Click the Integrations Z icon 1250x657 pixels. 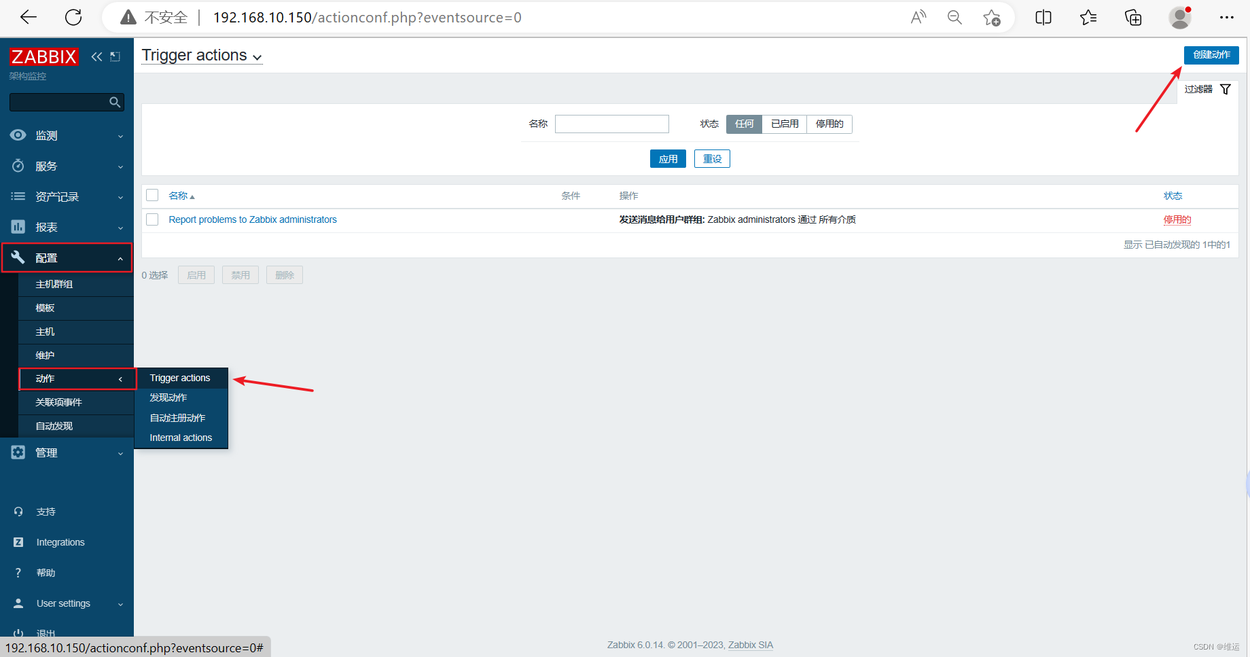point(18,542)
